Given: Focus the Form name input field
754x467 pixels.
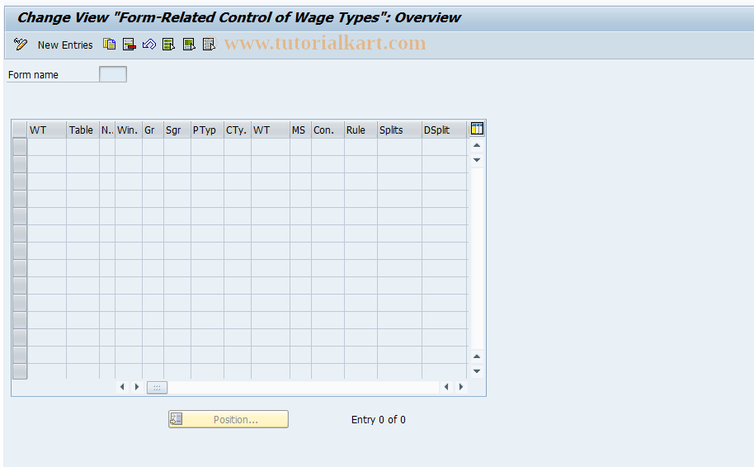Looking at the screenshot, I should pos(113,74).
